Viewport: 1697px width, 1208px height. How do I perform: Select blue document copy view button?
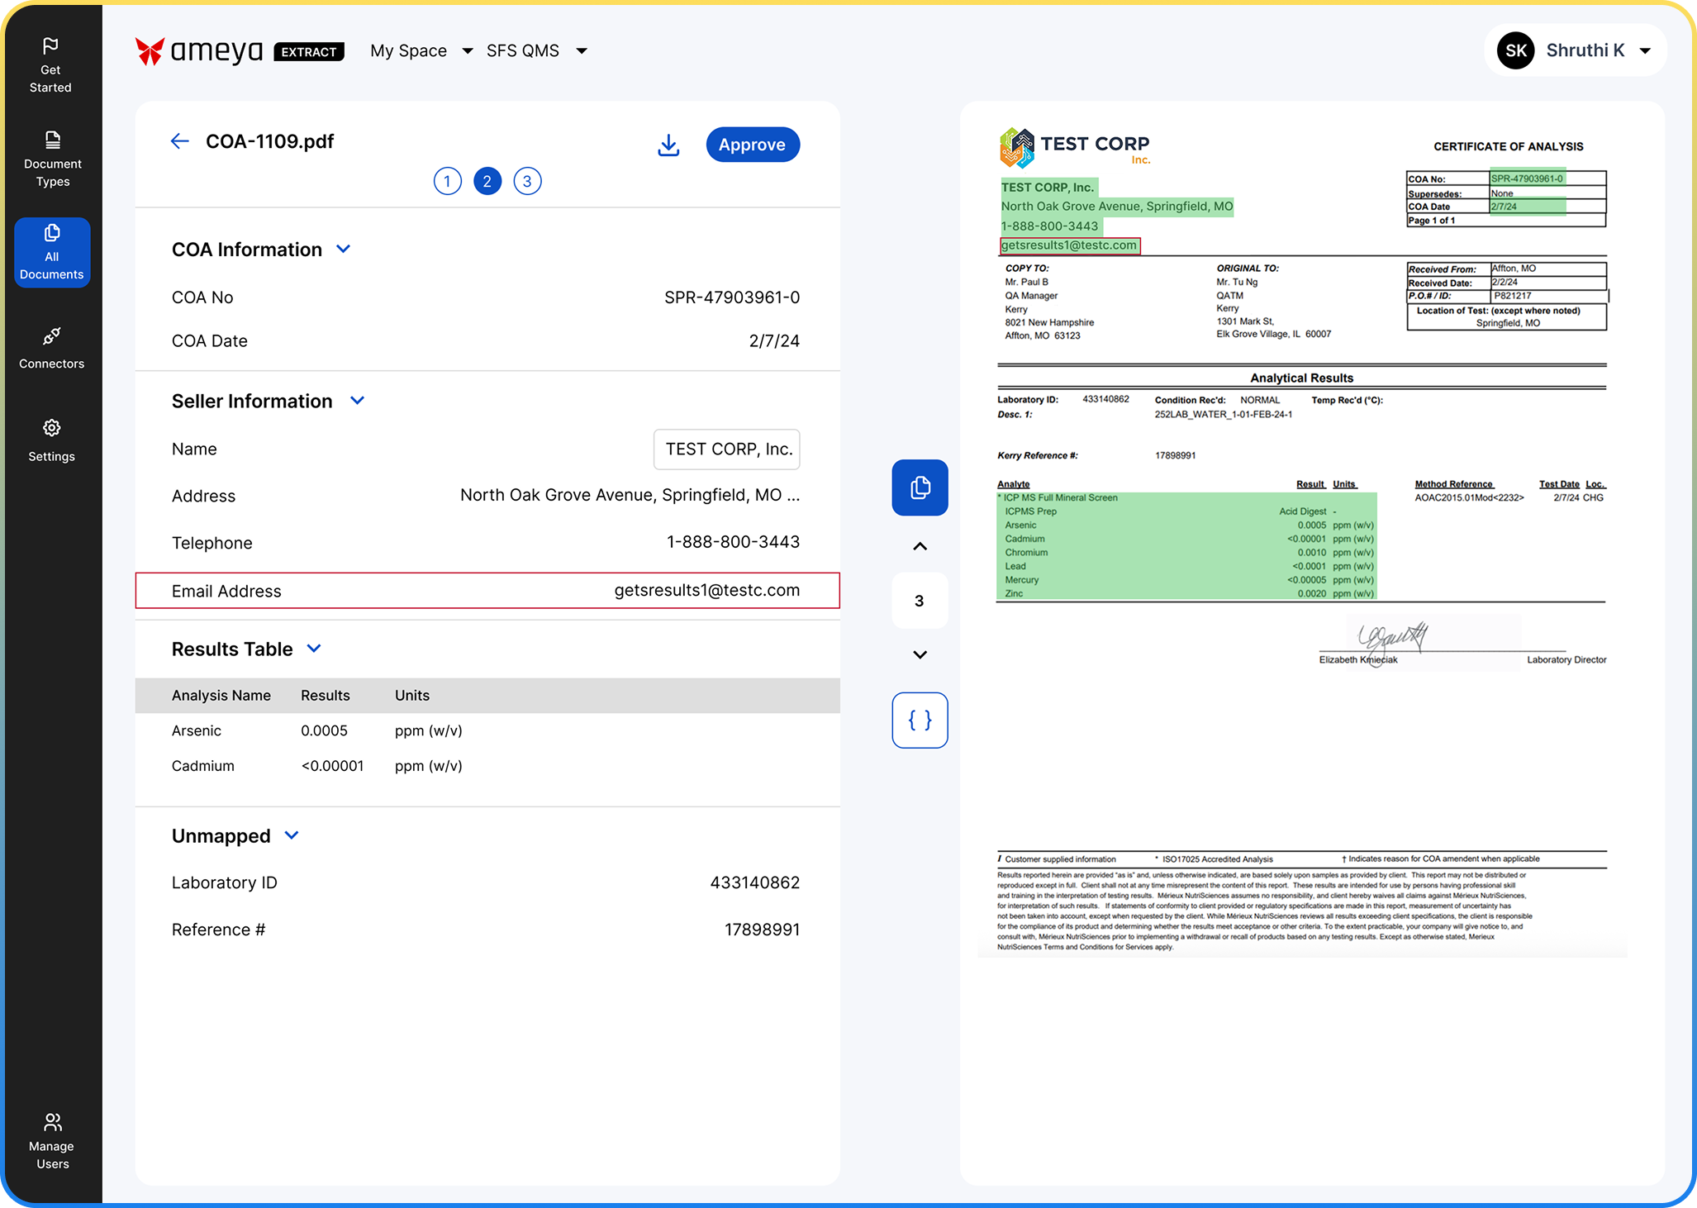(x=920, y=487)
